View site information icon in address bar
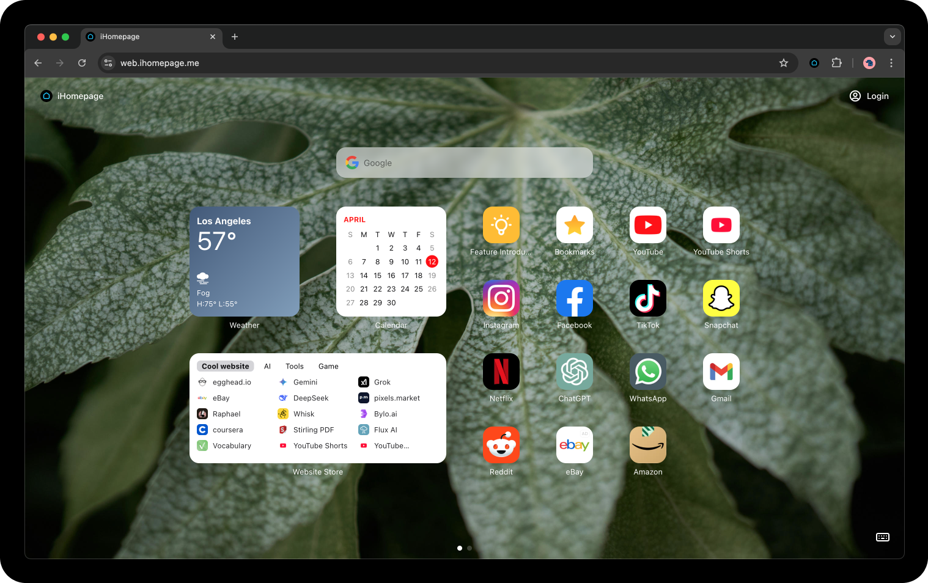Image resolution: width=928 pixels, height=583 pixels. [108, 63]
